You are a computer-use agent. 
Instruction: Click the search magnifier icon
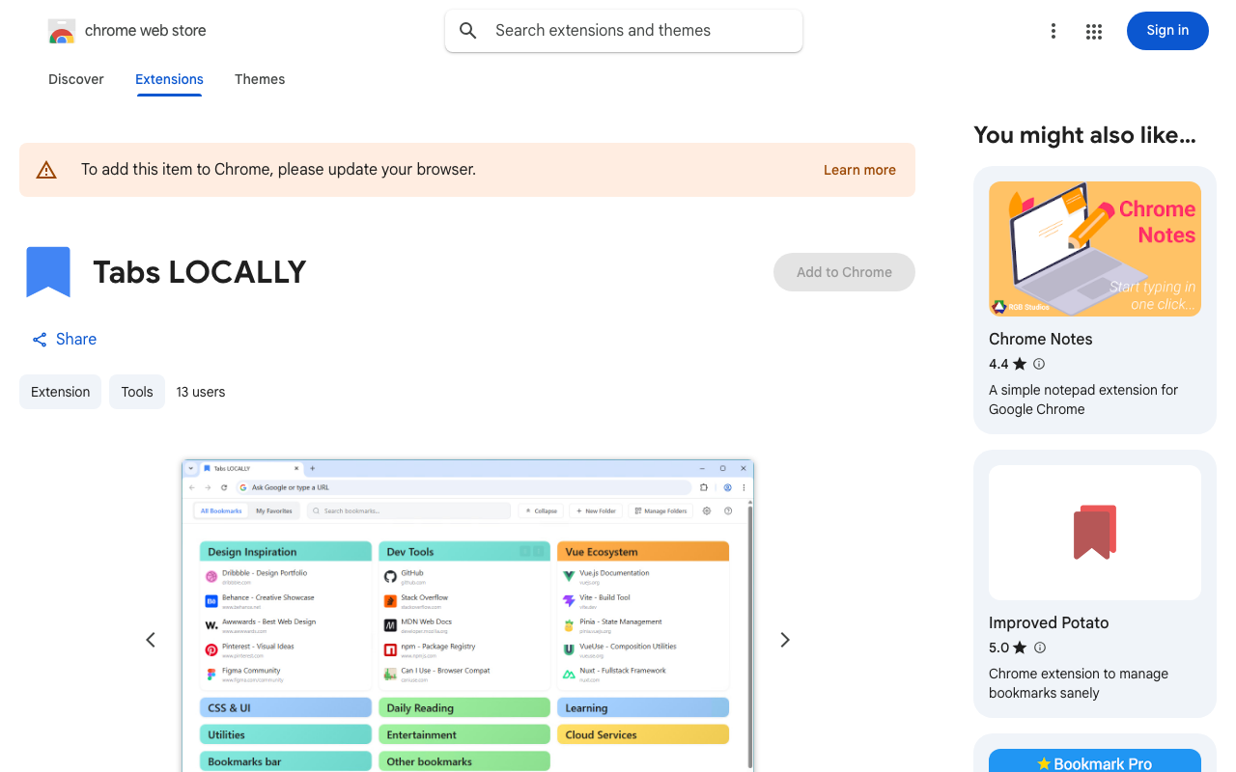[x=468, y=31]
